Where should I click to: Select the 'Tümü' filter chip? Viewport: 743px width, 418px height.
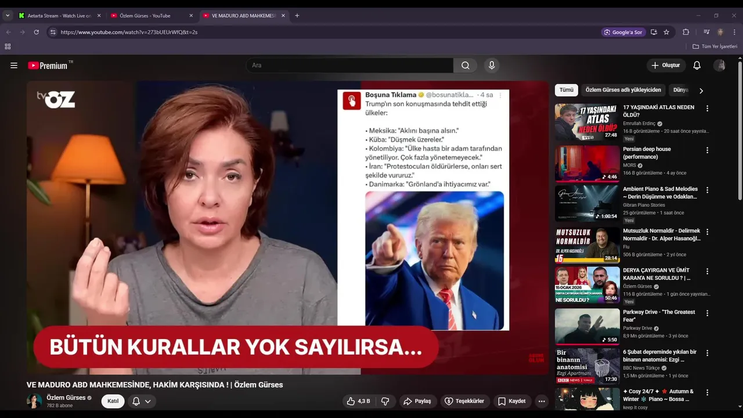pyautogui.click(x=567, y=90)
